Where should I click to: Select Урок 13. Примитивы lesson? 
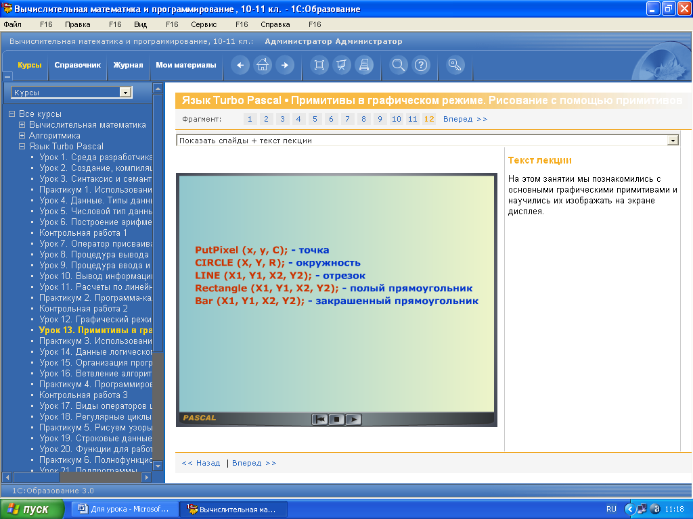coord(96,330)
